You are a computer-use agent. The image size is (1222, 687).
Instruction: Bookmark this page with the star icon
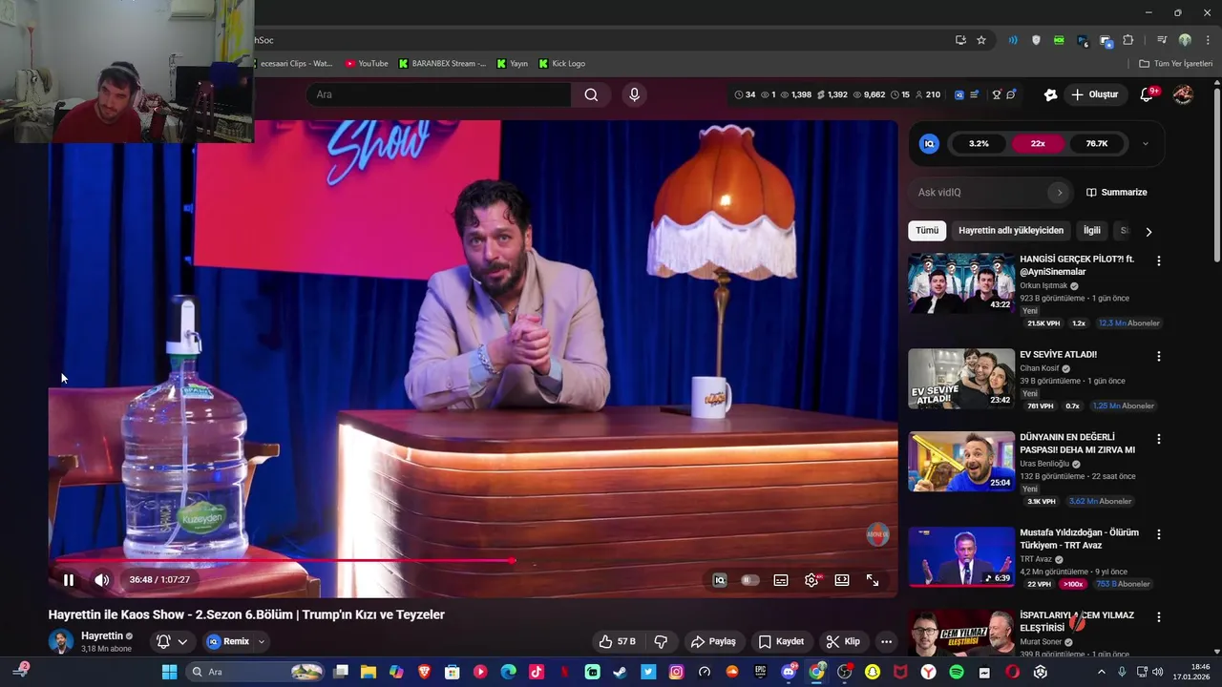(x=980, y=40)
